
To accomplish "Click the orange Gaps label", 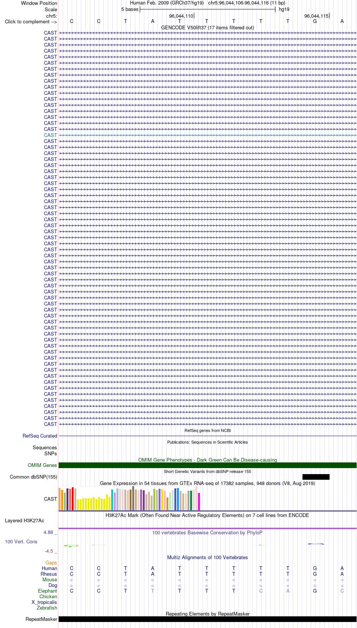I will [51, 563].
